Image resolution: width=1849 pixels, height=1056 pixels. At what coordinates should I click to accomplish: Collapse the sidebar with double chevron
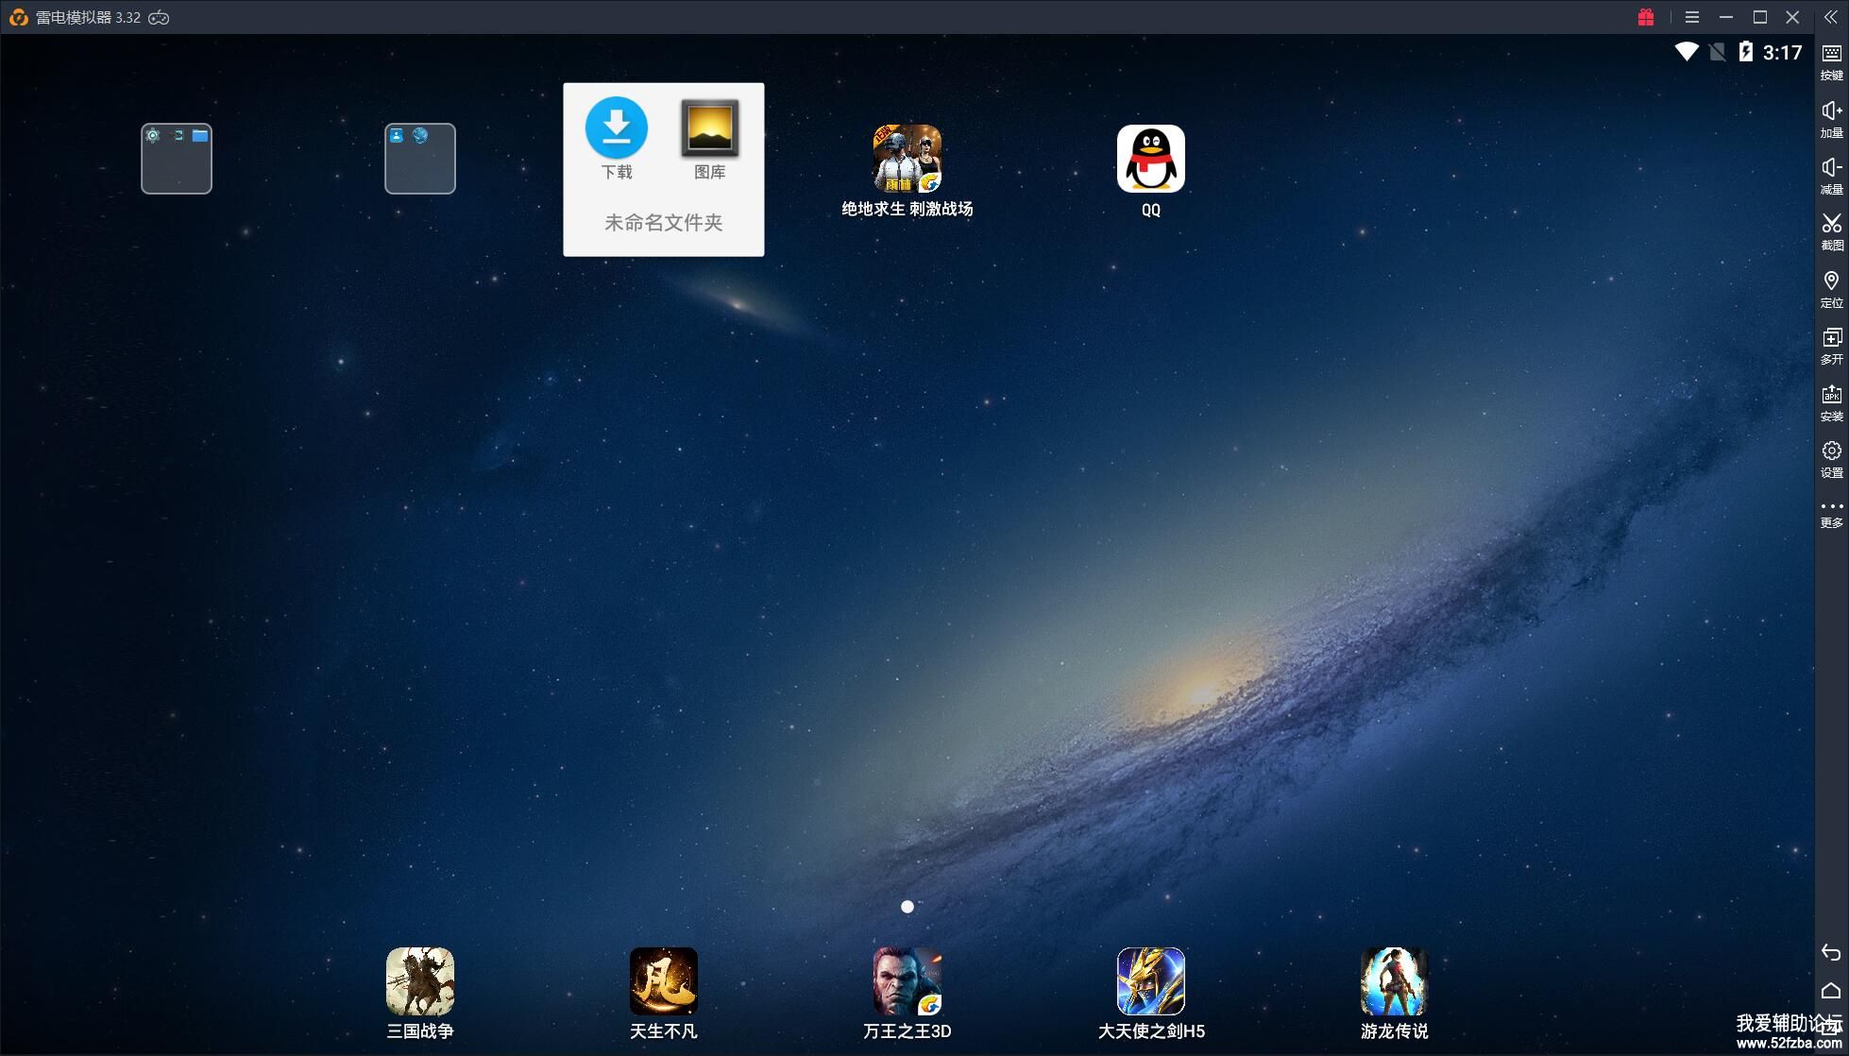pos(1830,17)
